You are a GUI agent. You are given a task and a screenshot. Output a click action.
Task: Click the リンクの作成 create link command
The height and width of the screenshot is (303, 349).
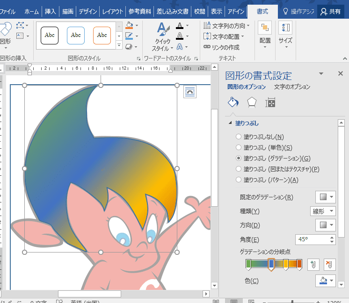click(x=221, y=47)
